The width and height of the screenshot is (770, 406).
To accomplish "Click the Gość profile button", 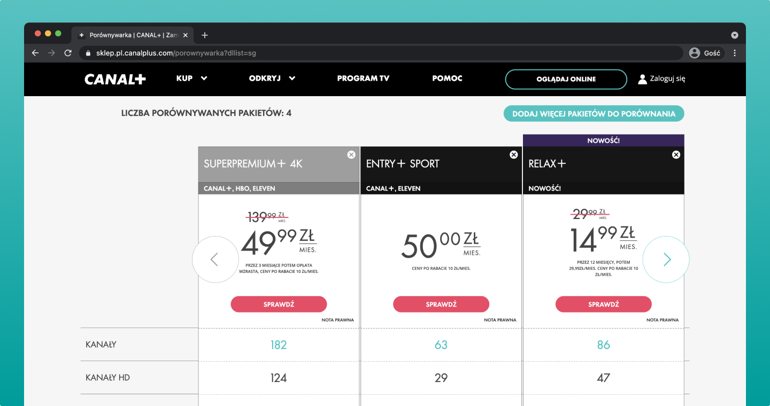I will pos(706,53).
